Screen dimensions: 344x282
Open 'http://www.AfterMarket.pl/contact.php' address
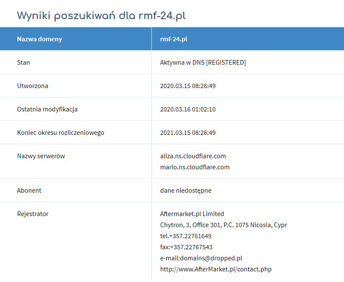tap(216, 269)
